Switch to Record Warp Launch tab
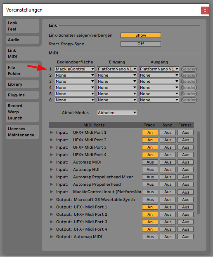The height and width of the screenshot is (257, 213). (22, 112)
